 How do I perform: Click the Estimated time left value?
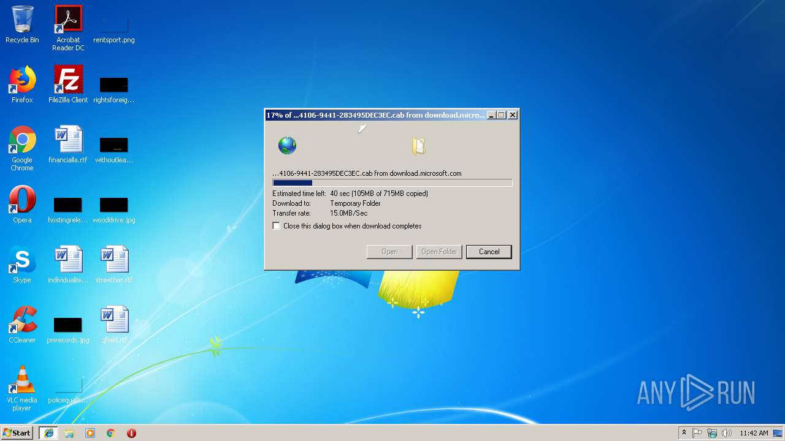(x=379, y=194)
